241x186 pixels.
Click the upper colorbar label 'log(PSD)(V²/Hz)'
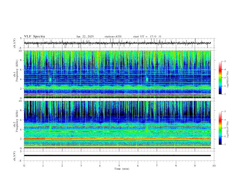(228, 79)
